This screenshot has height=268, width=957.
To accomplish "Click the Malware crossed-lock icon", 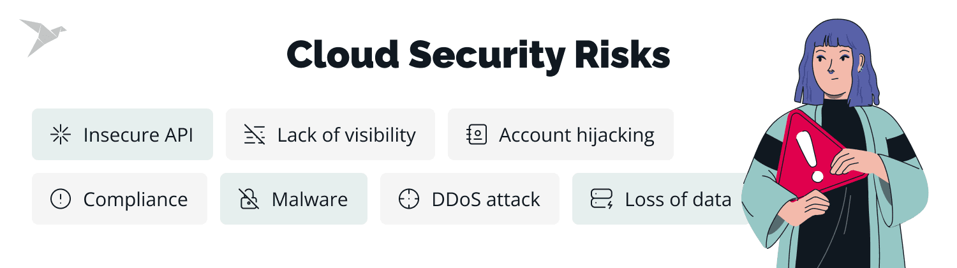I will [248, 199].
